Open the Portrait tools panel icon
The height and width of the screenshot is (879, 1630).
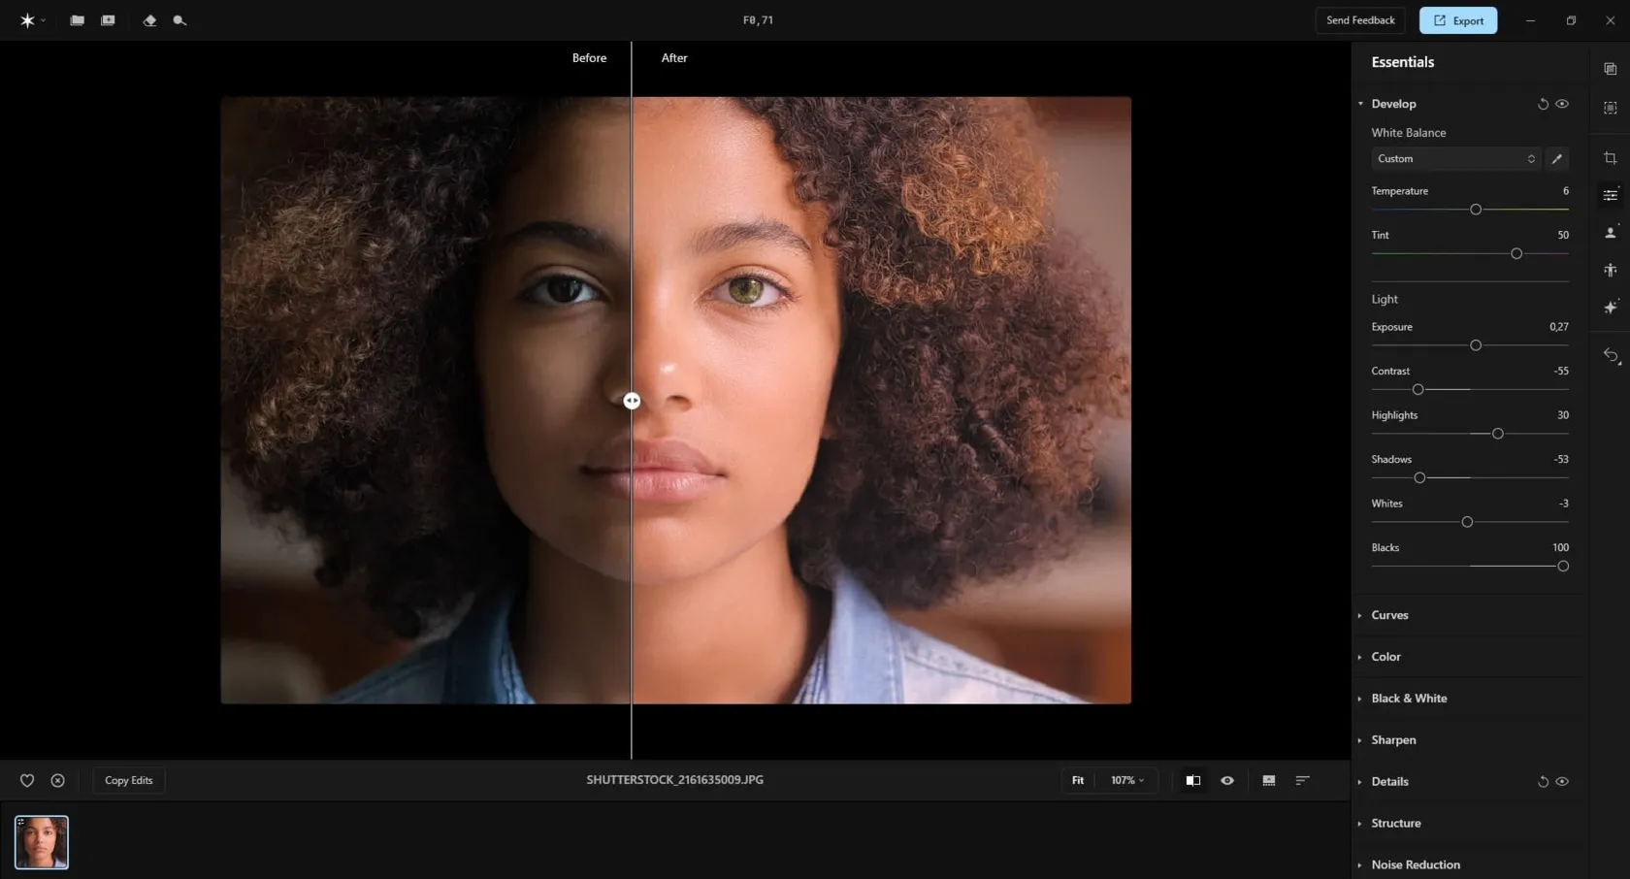point(1610,233)
